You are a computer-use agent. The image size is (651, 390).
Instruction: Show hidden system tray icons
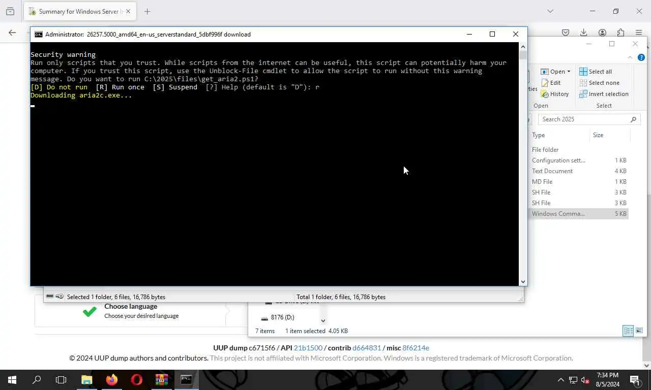click(561, 380)
